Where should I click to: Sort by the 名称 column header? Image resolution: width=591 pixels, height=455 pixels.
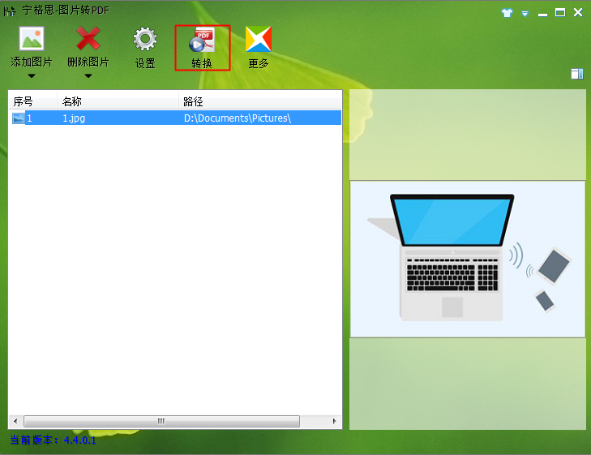pos(118,101)
